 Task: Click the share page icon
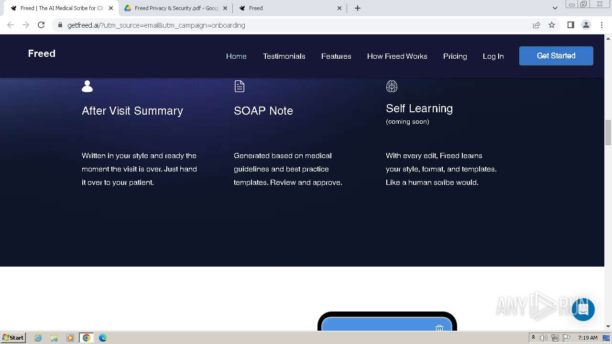(x=536, y=25)
